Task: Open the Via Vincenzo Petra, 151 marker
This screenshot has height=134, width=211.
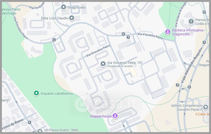Action: coord(103,64)
